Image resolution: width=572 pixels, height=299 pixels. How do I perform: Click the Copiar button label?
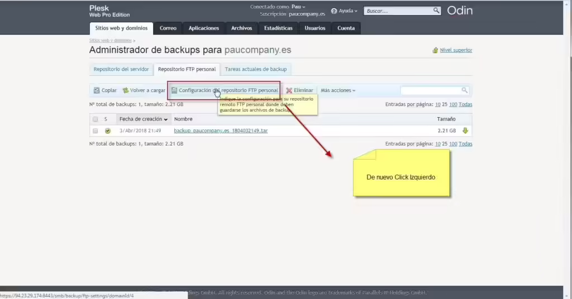(x=109, y=90)
